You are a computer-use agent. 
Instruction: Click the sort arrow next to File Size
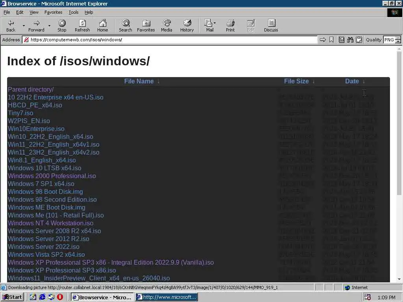313,81
